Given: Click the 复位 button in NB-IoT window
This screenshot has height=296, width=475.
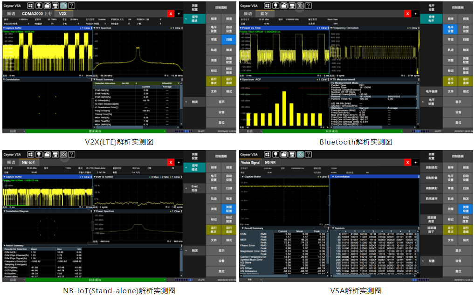Looking at the screenshot, I should [x=221, y=271].
